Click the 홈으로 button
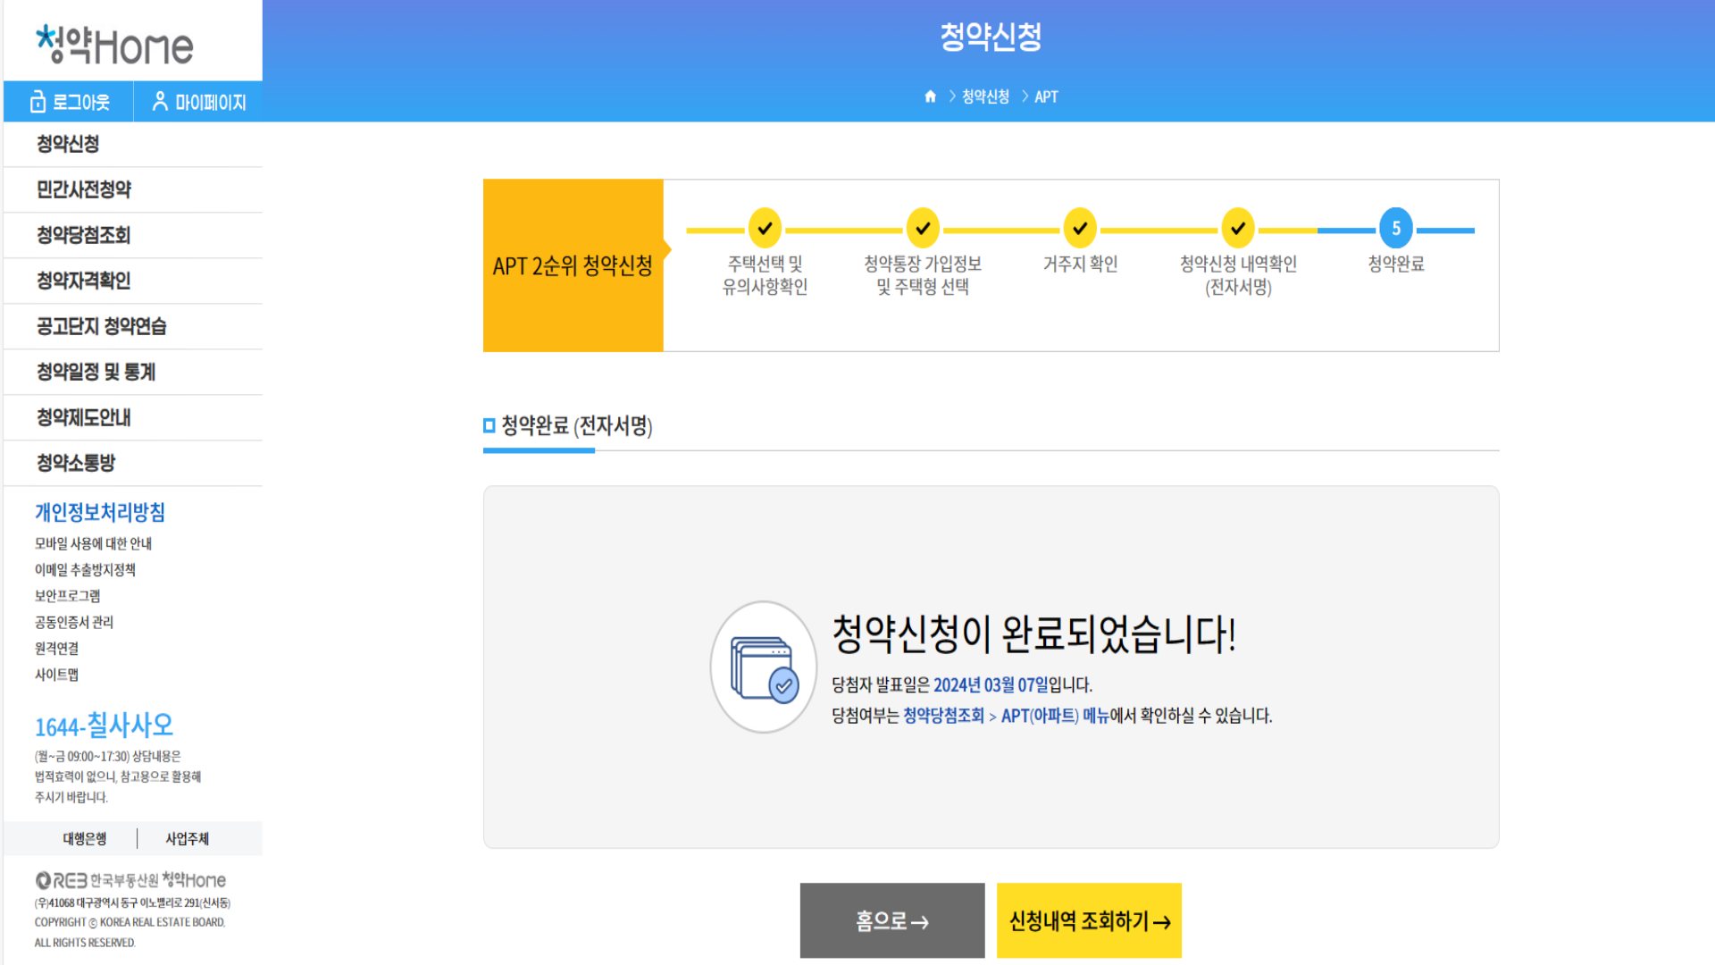This screenshot has width=1715, height=965. pyautogui.click(x=891, y=920)
